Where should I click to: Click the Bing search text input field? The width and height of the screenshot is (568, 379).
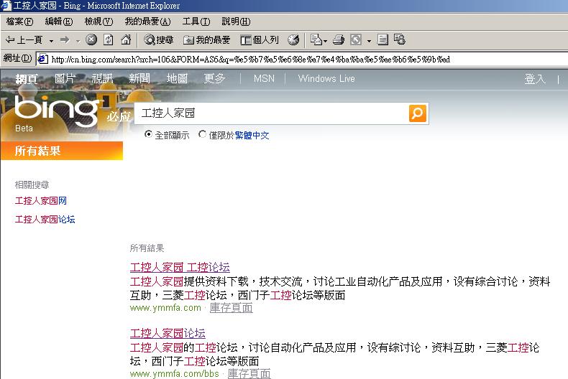click(x=272, y=113)
